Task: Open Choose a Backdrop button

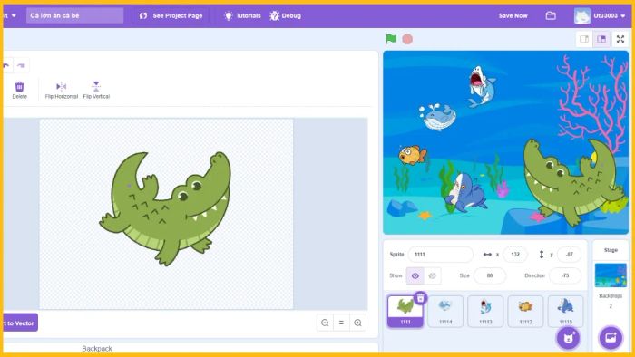Action: (x=611, y=337)
